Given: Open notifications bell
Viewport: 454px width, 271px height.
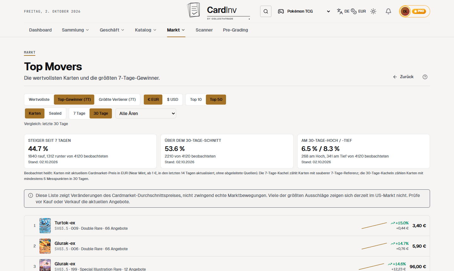Looking at the screenshot, I should pyautogui.click(x=388, y=11).
